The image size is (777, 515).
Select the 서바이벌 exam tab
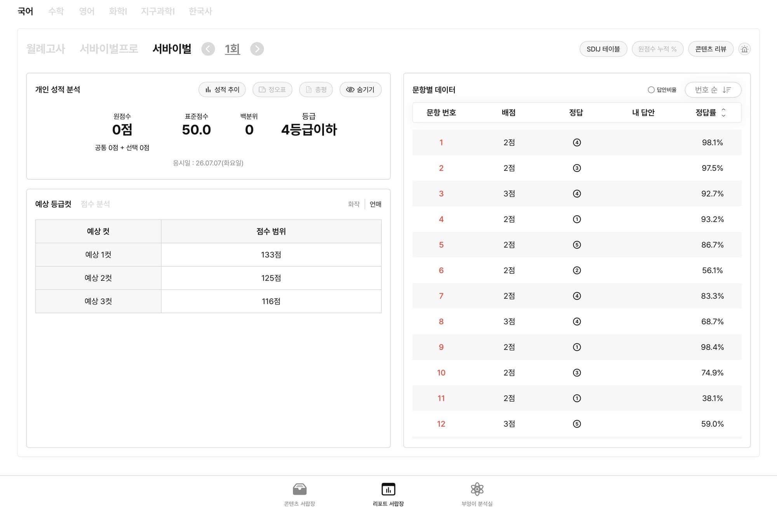172,49
